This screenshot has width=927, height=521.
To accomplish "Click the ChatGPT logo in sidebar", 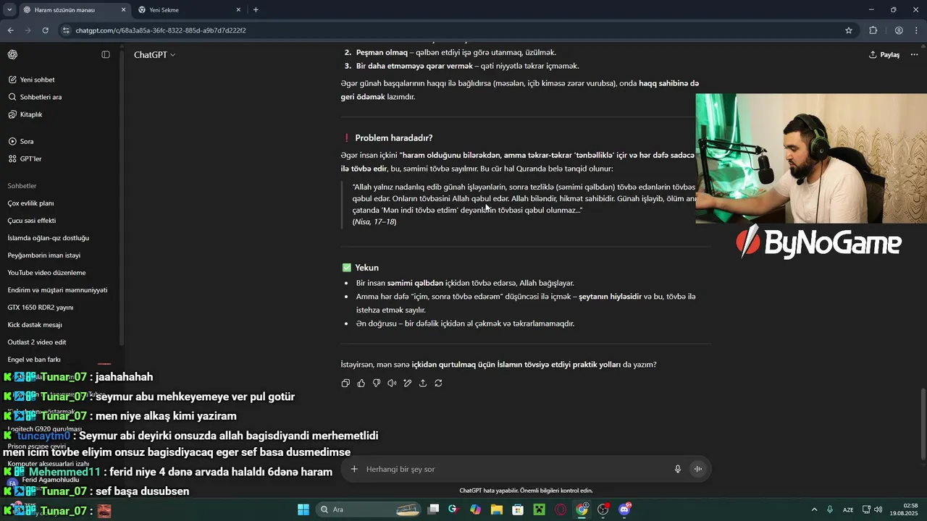I will click(12, 55).
